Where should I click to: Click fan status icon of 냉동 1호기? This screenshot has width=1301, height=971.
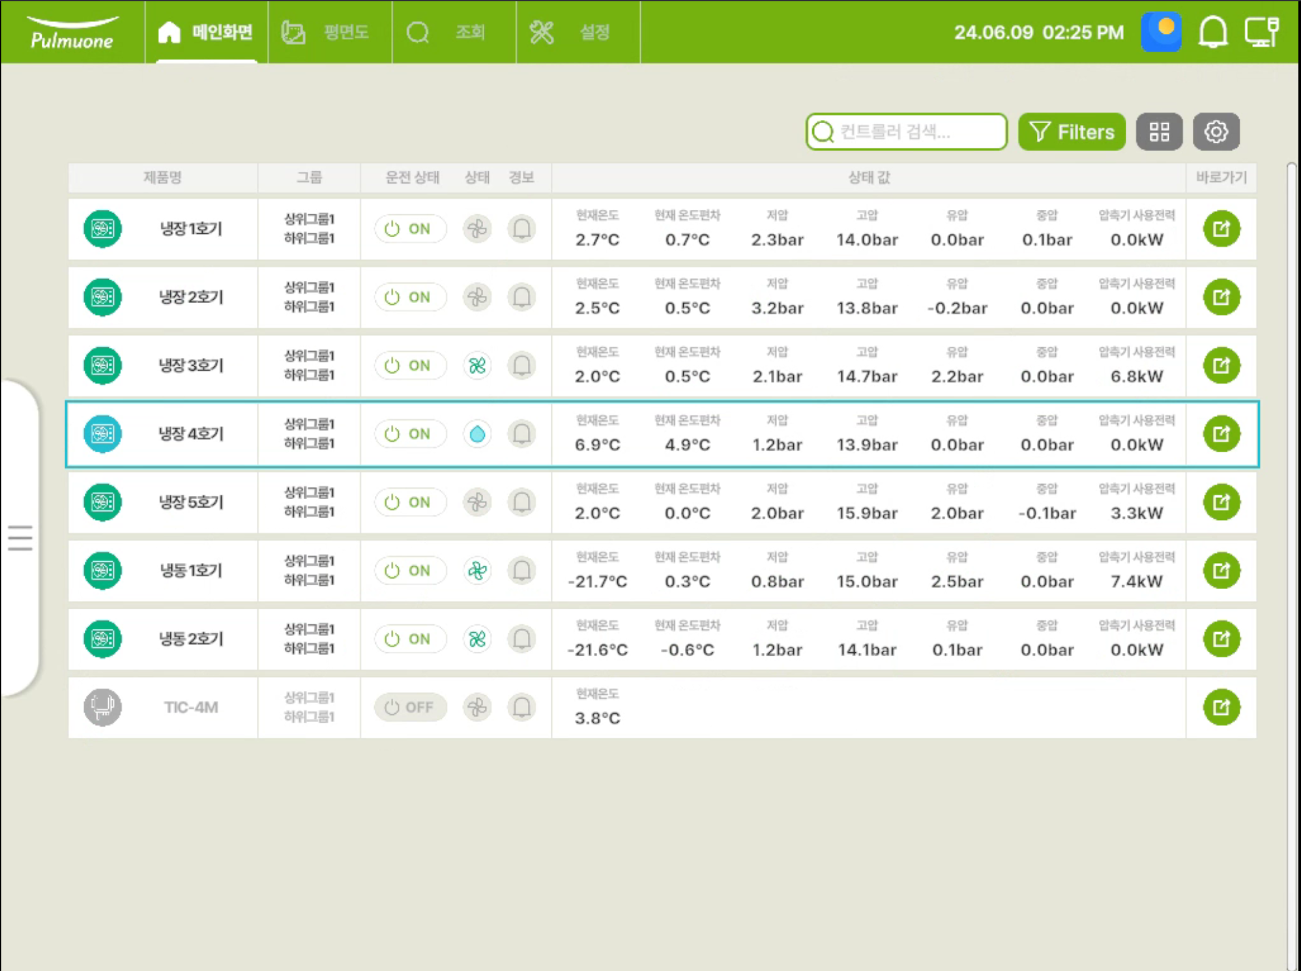(477, 570)
